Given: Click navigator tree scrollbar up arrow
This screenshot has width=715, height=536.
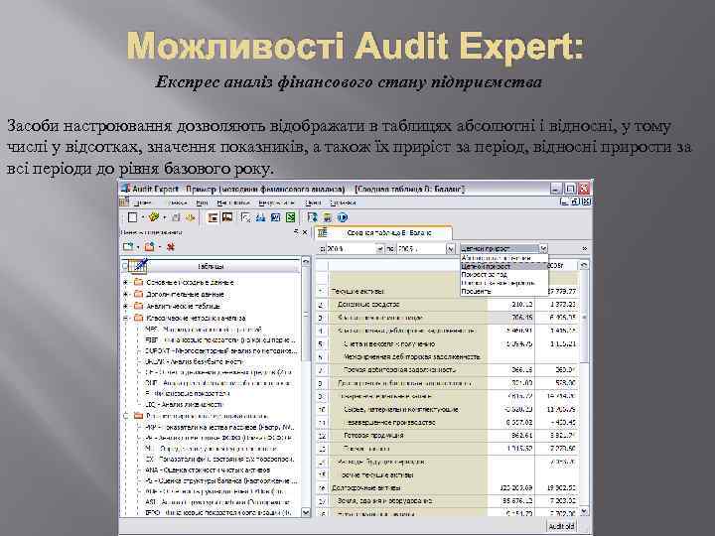Looking at the screenshot, I should 306,262.
